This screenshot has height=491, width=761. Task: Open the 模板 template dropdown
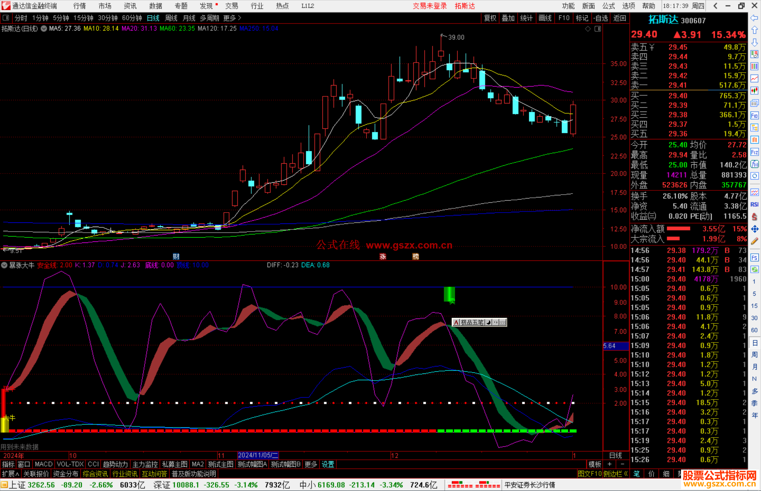pos(595,464)
